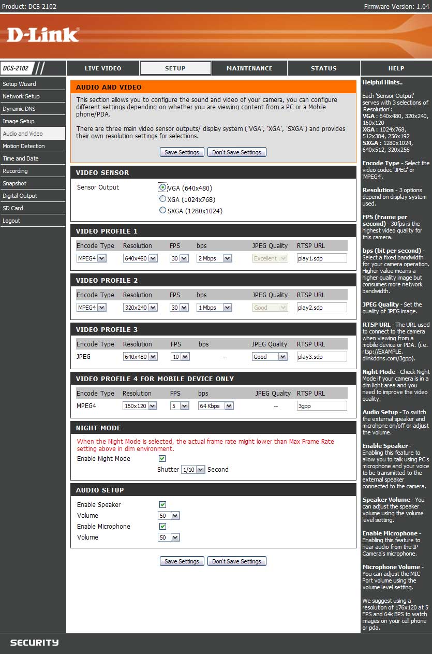
Task: Select XGA (1024x768) sensor output
Action: [162, 199]
